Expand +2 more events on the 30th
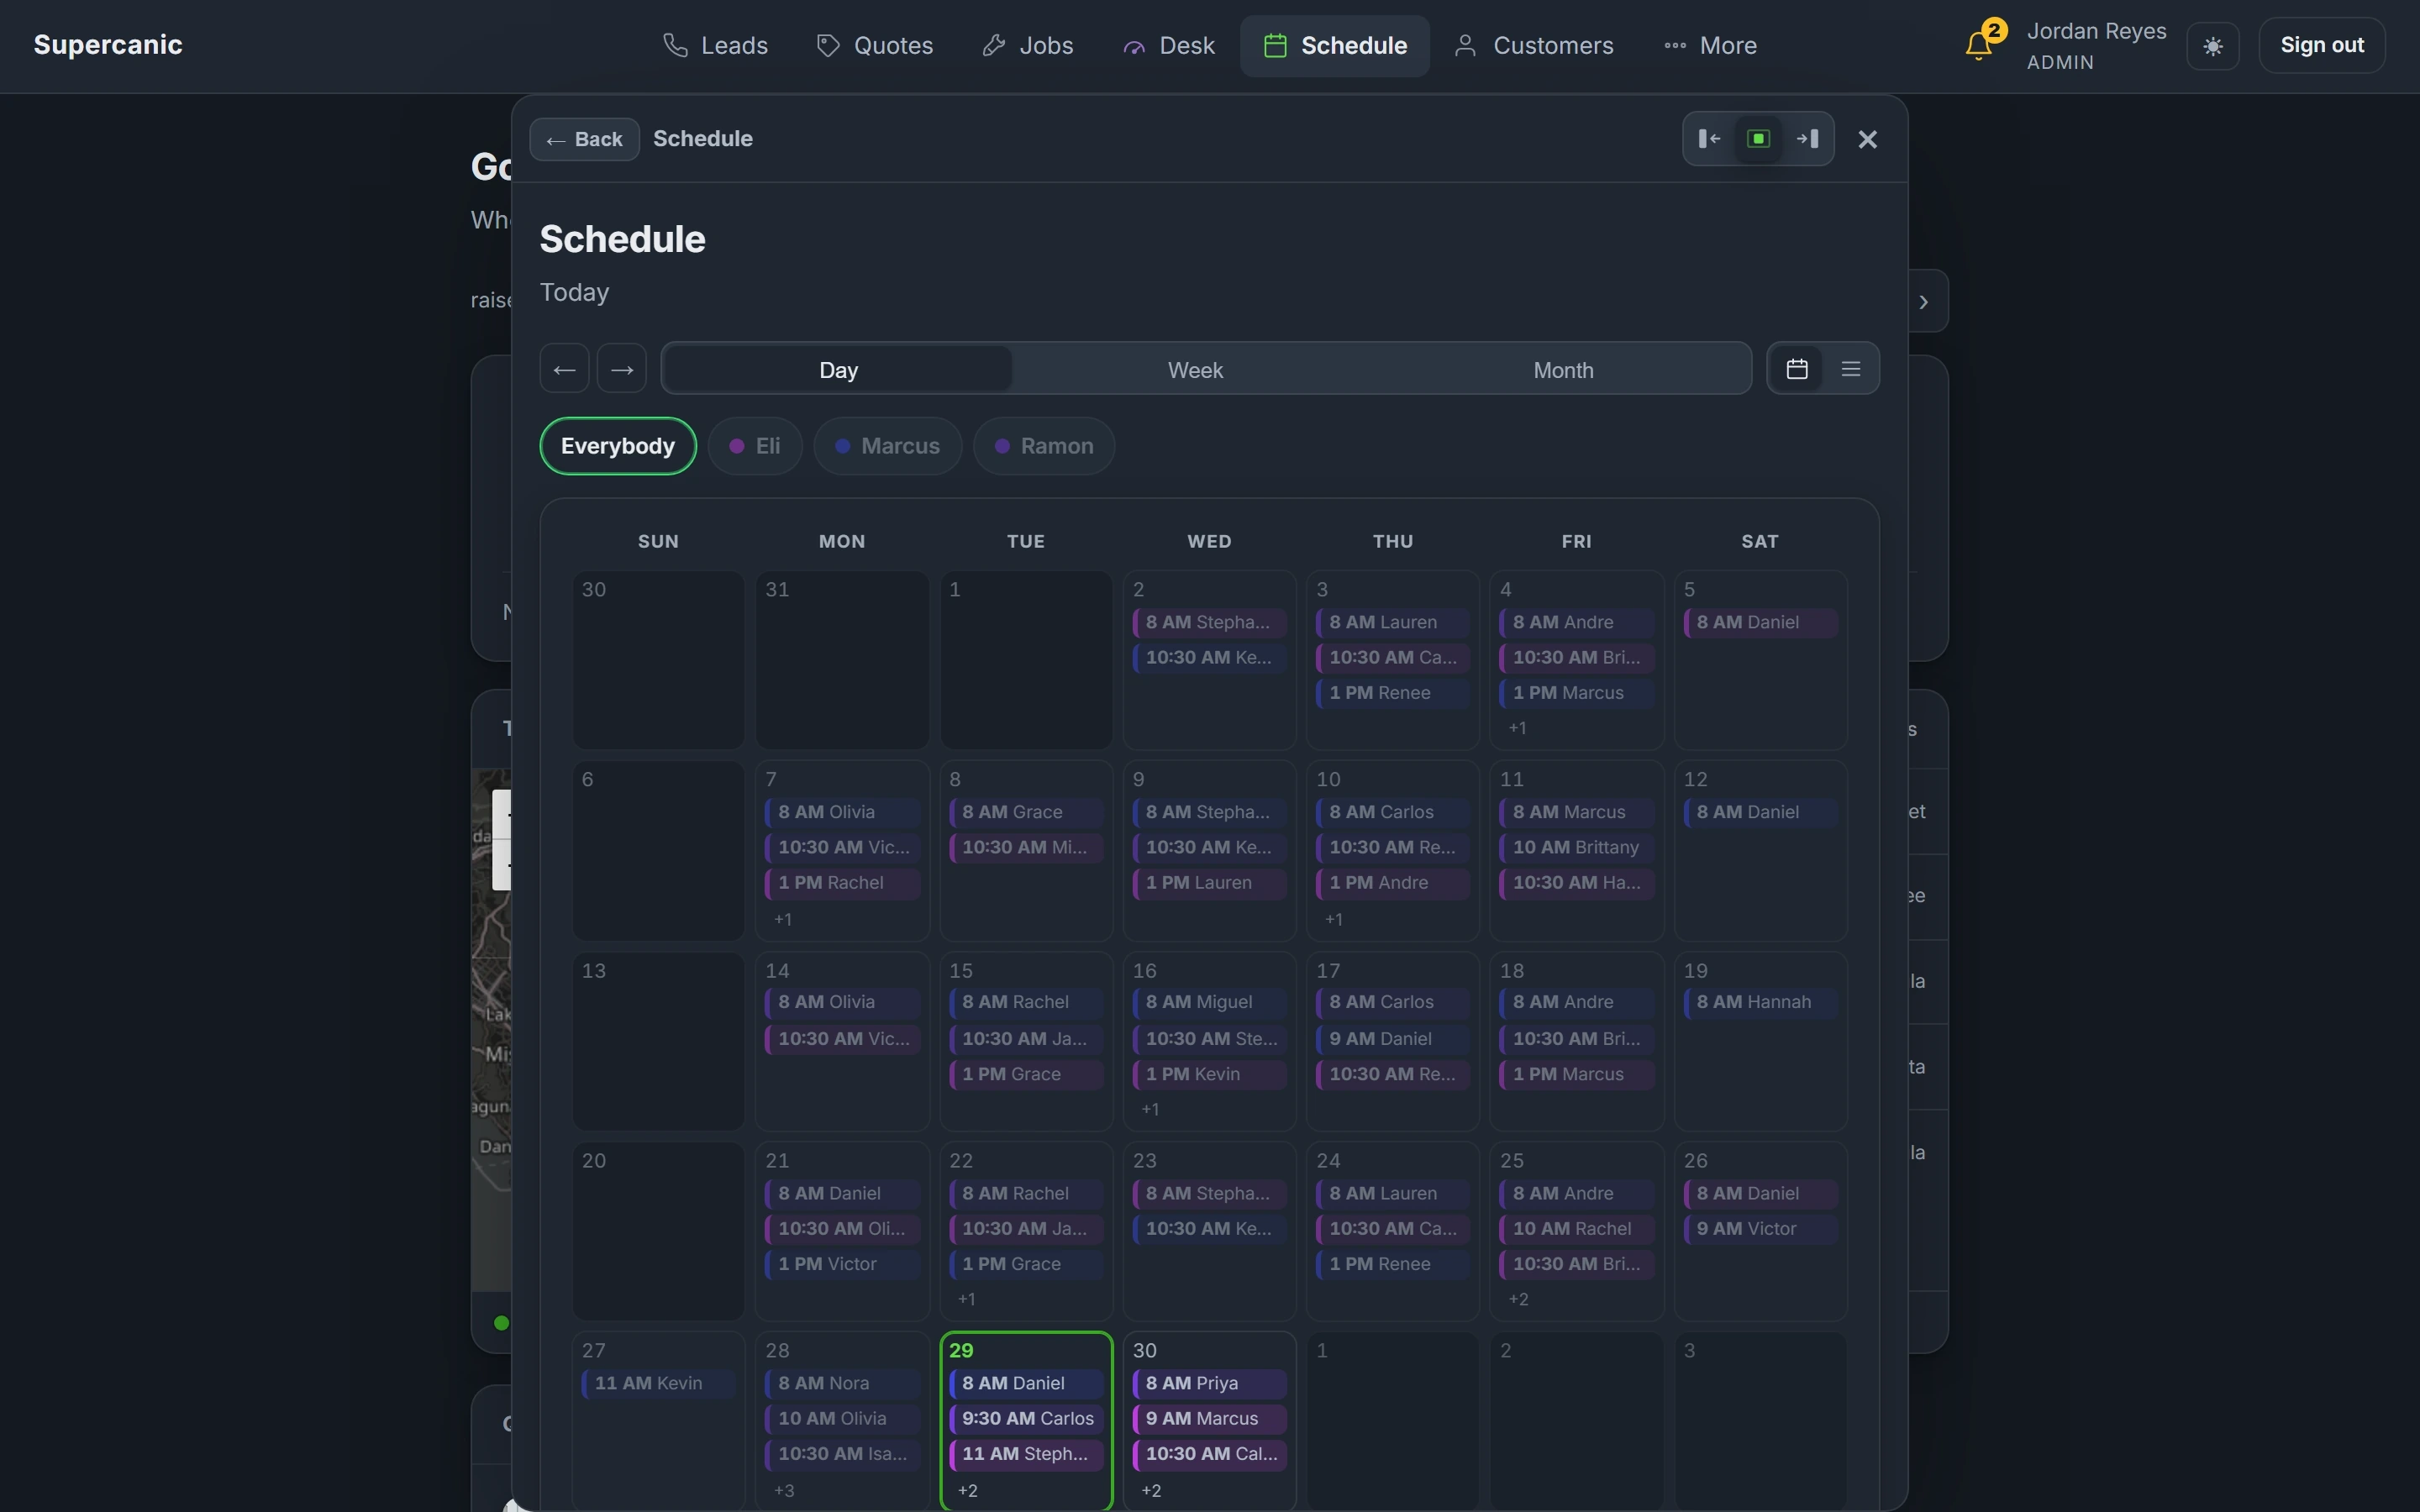 click(1151, 1490)
